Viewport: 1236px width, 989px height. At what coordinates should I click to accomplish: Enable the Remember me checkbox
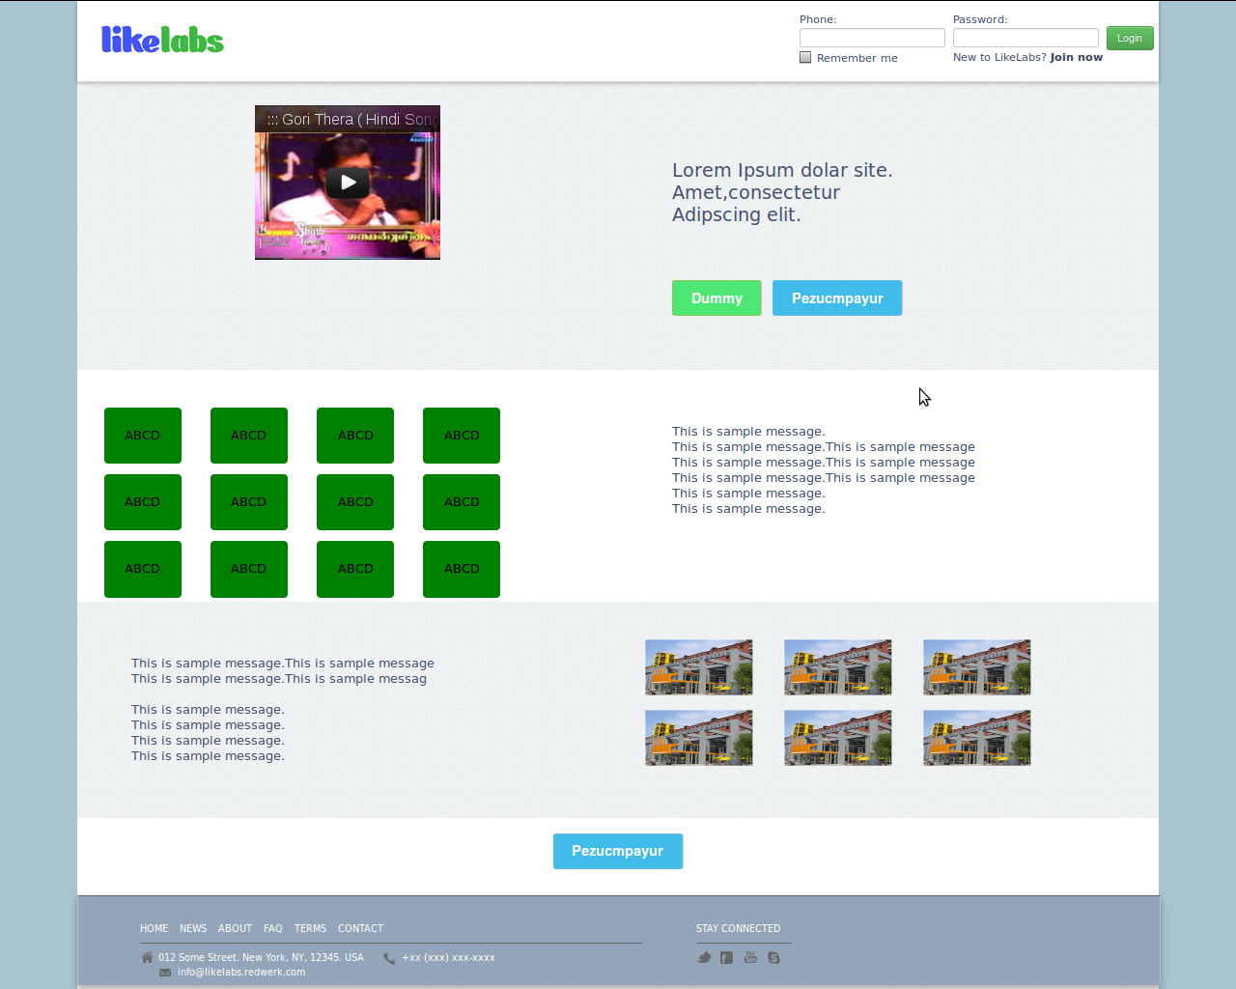[x=805, y=58]
